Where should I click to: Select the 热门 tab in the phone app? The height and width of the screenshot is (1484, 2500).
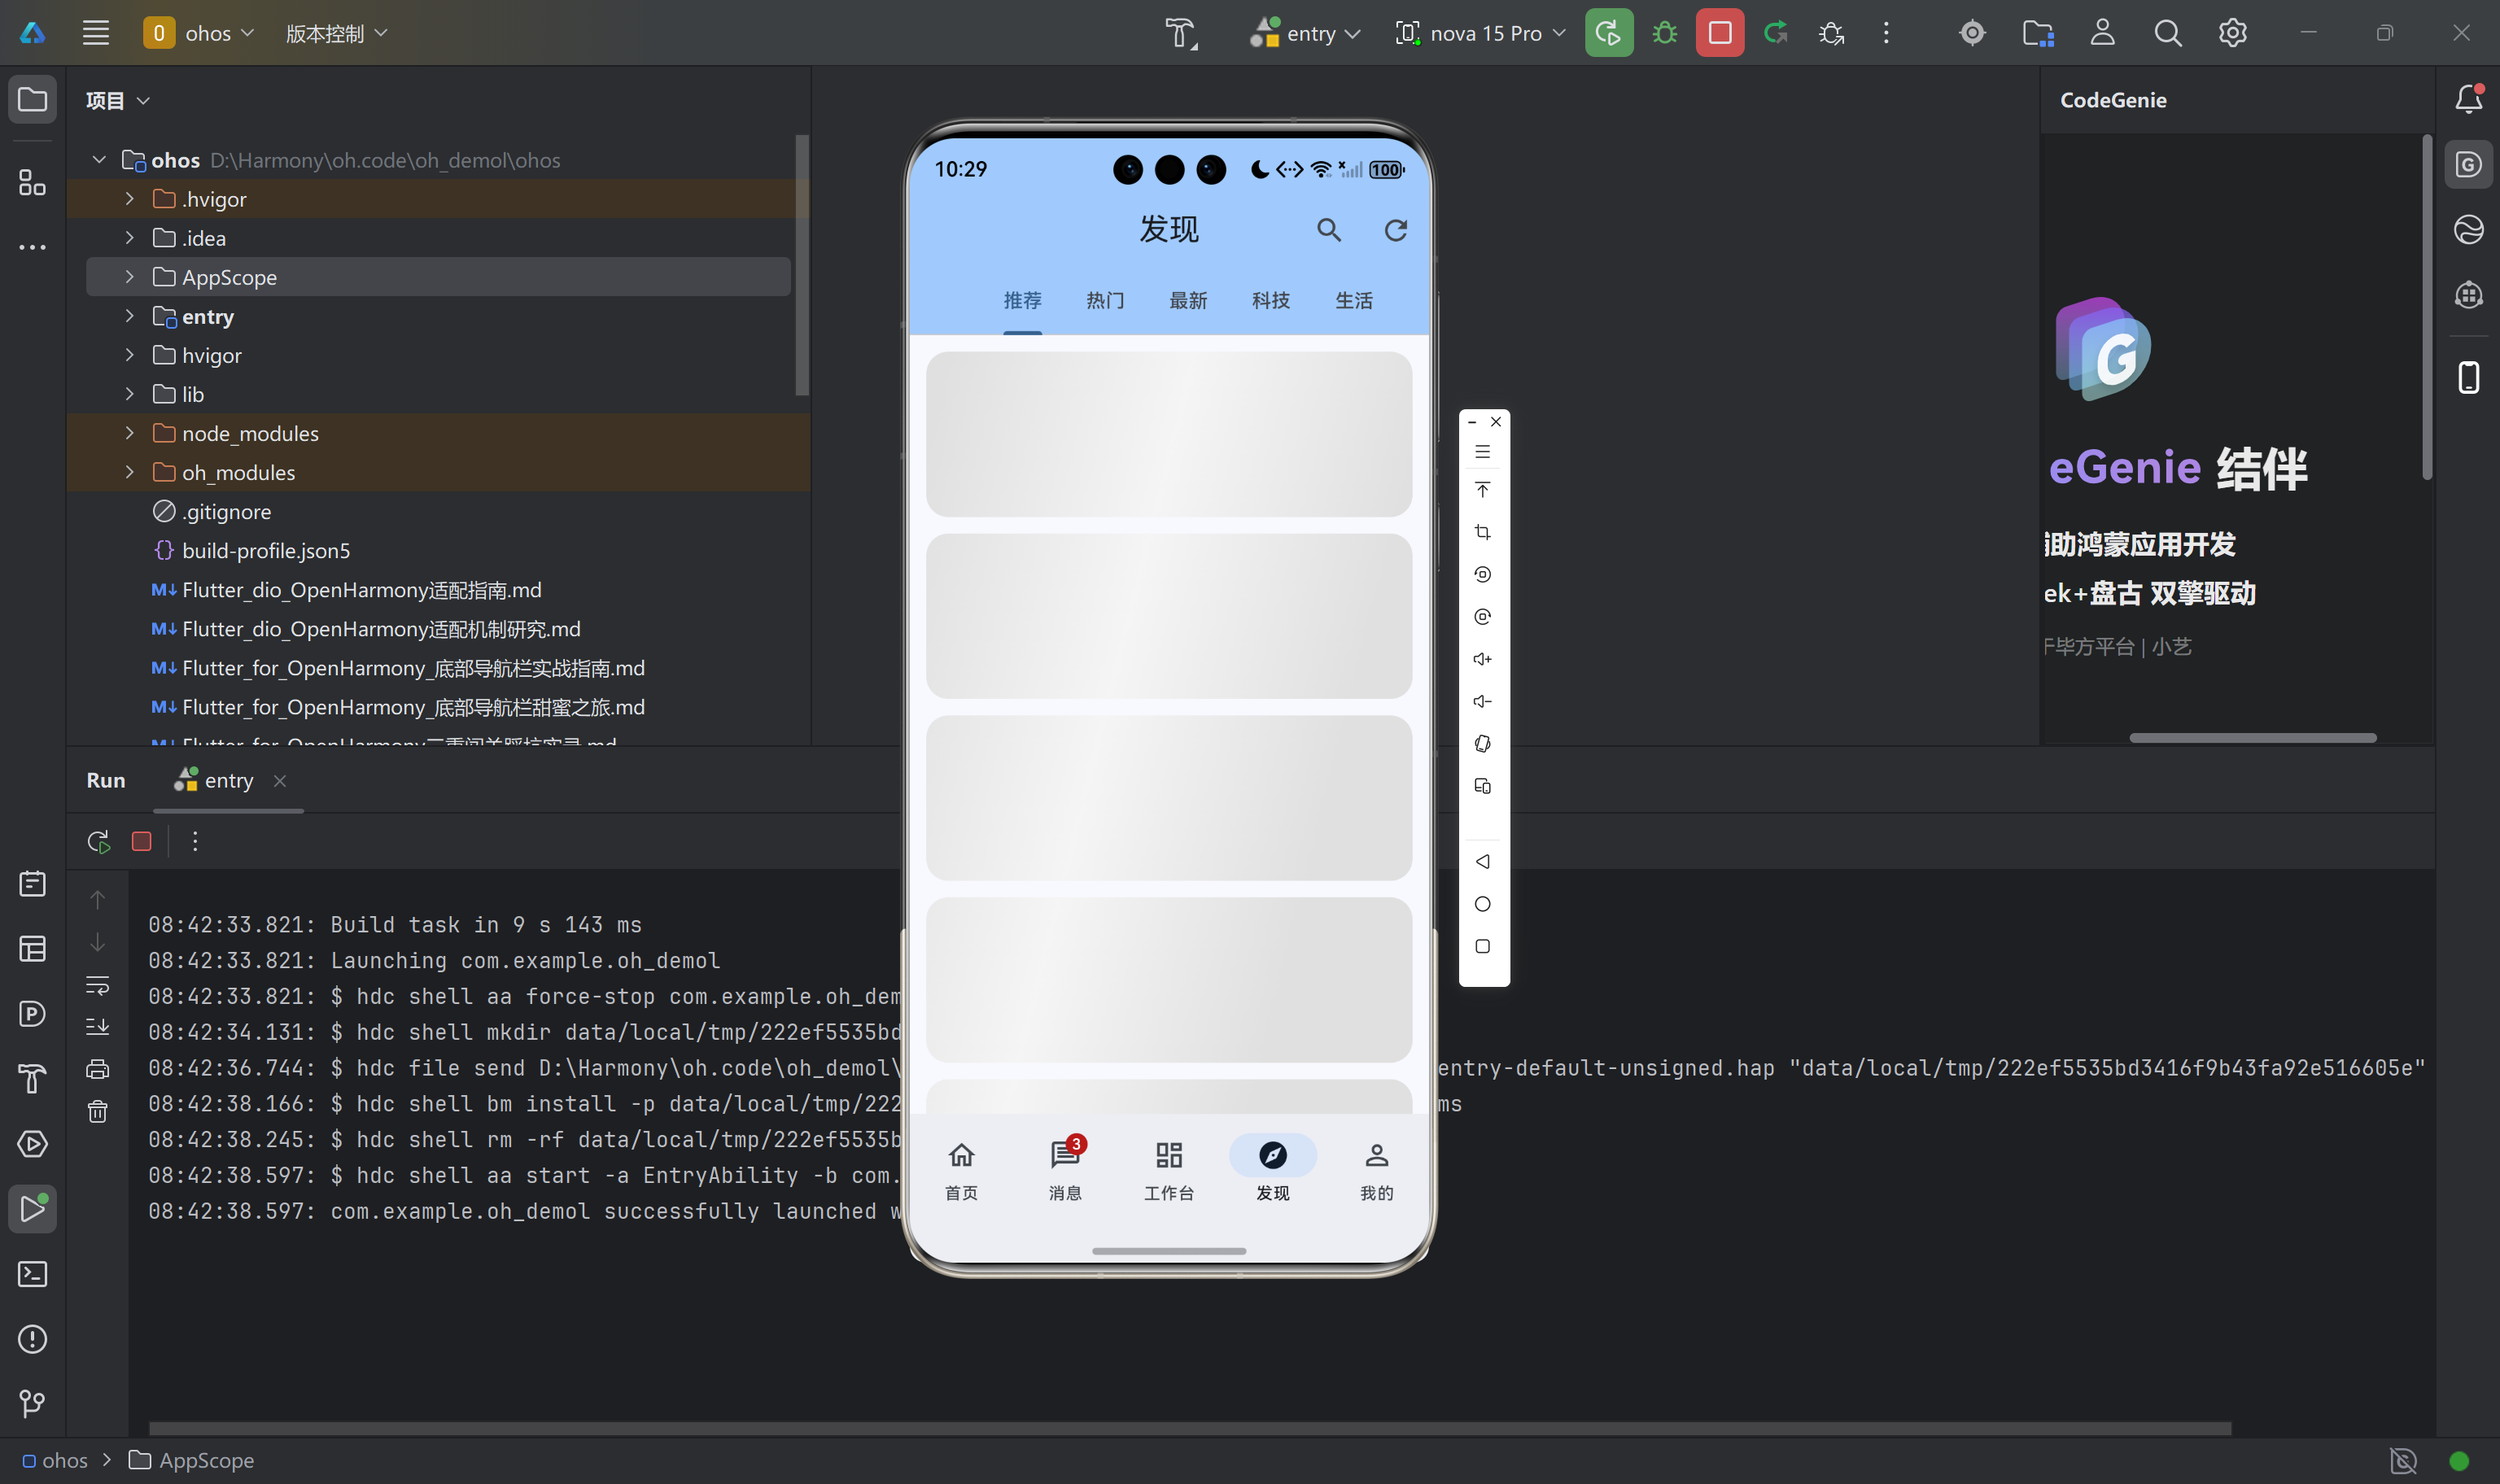pos(1105,300)
